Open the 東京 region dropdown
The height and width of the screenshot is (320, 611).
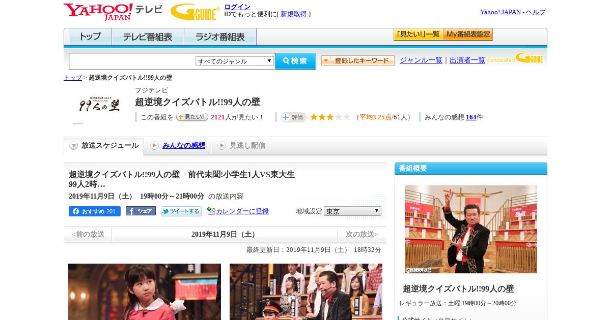point(352,211)
